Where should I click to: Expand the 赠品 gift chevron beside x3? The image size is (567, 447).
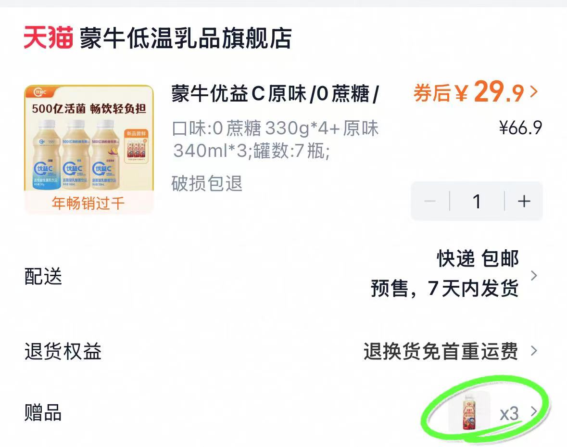[x=533, y=411]
